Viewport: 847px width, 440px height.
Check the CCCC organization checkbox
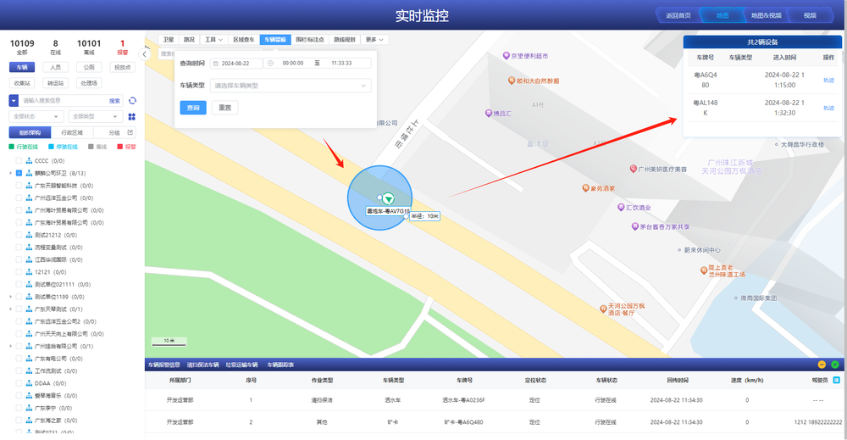pyautogui.click(x=19, y=161)
